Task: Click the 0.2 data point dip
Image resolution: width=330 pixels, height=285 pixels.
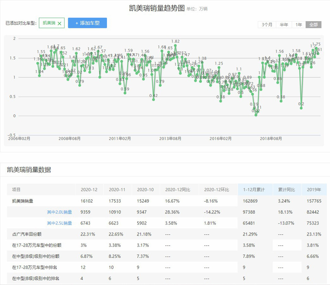Action: 301,108
